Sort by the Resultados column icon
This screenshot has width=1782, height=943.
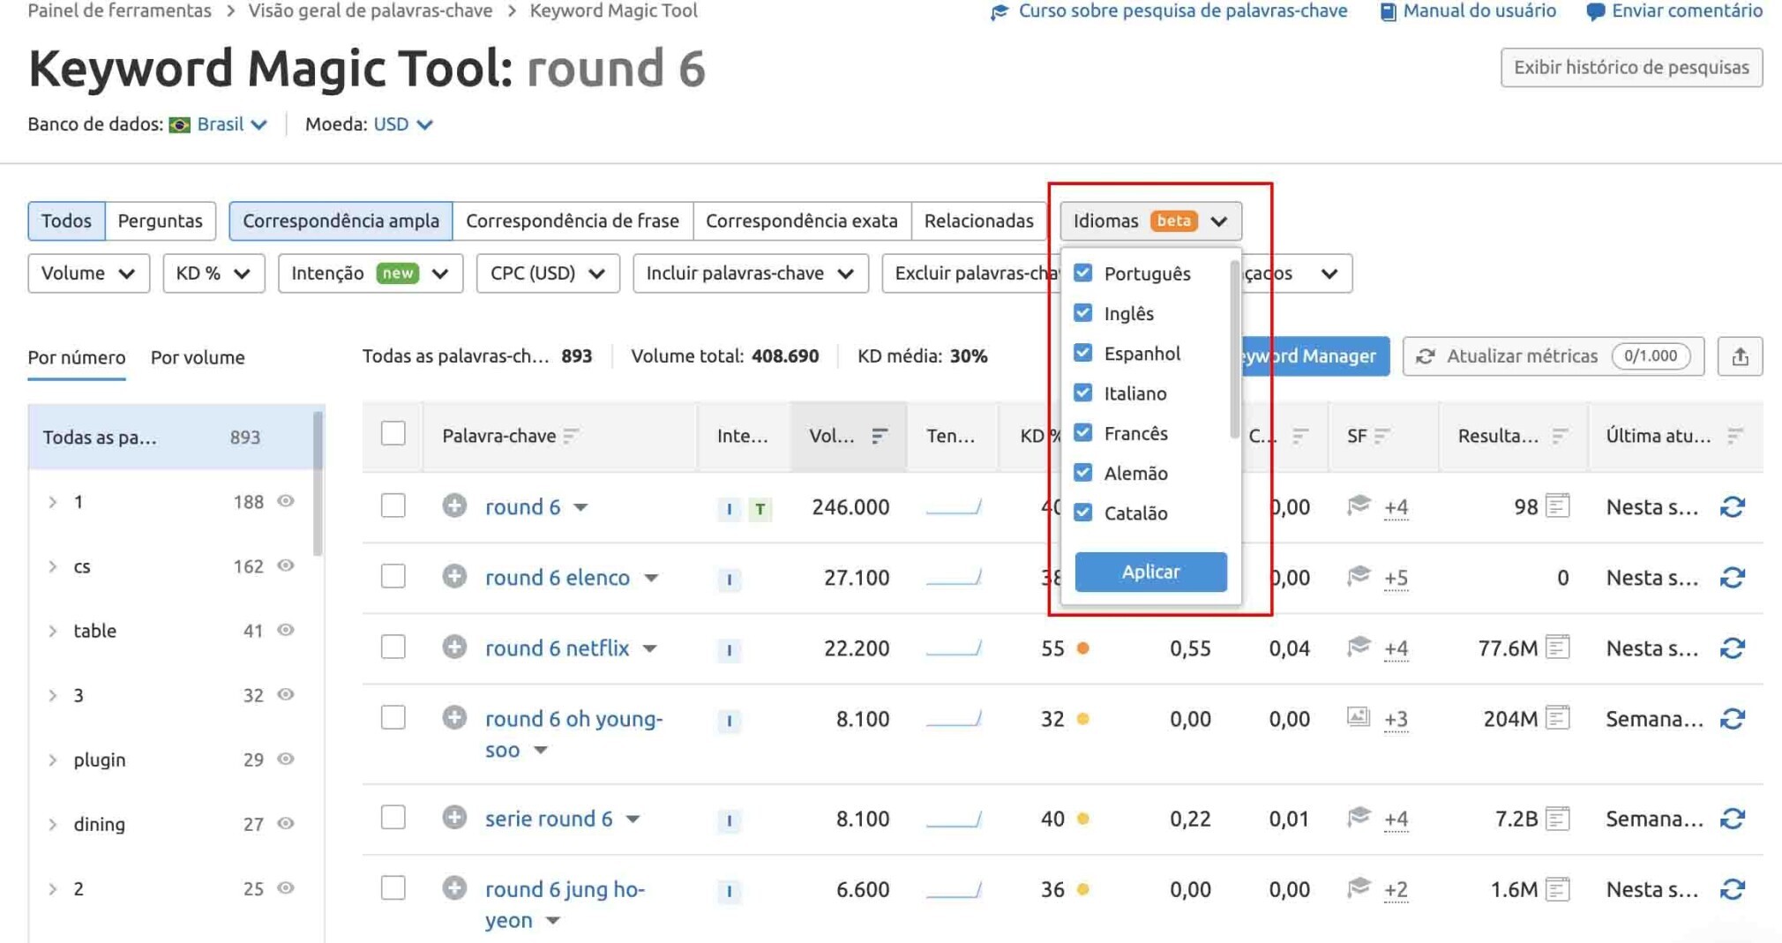pyautogui.click(x=1560, y=436)
